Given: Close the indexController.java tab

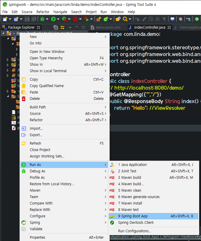Looking at the screenshot, I should pos(169,27).
